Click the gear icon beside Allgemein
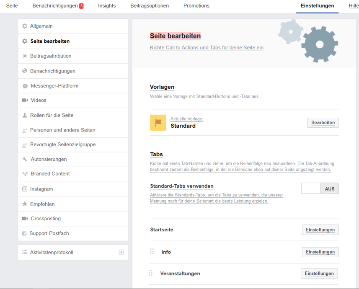 (x=24, y=26)
